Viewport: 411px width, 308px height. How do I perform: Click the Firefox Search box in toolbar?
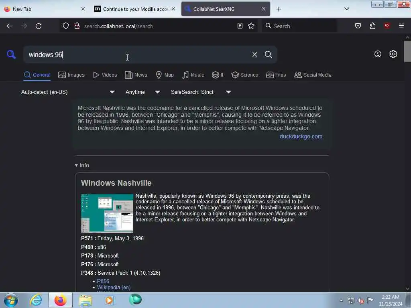[299, 26]
